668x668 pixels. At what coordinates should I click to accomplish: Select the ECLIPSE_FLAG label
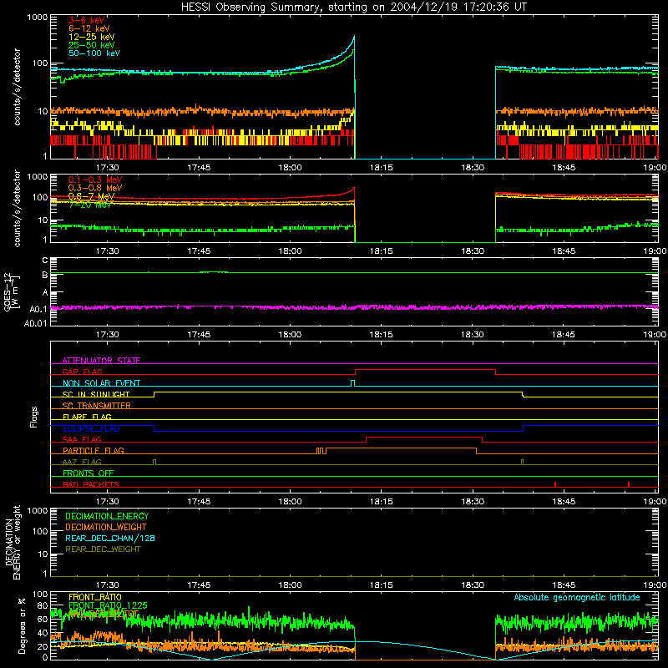[x=91, y=428]
